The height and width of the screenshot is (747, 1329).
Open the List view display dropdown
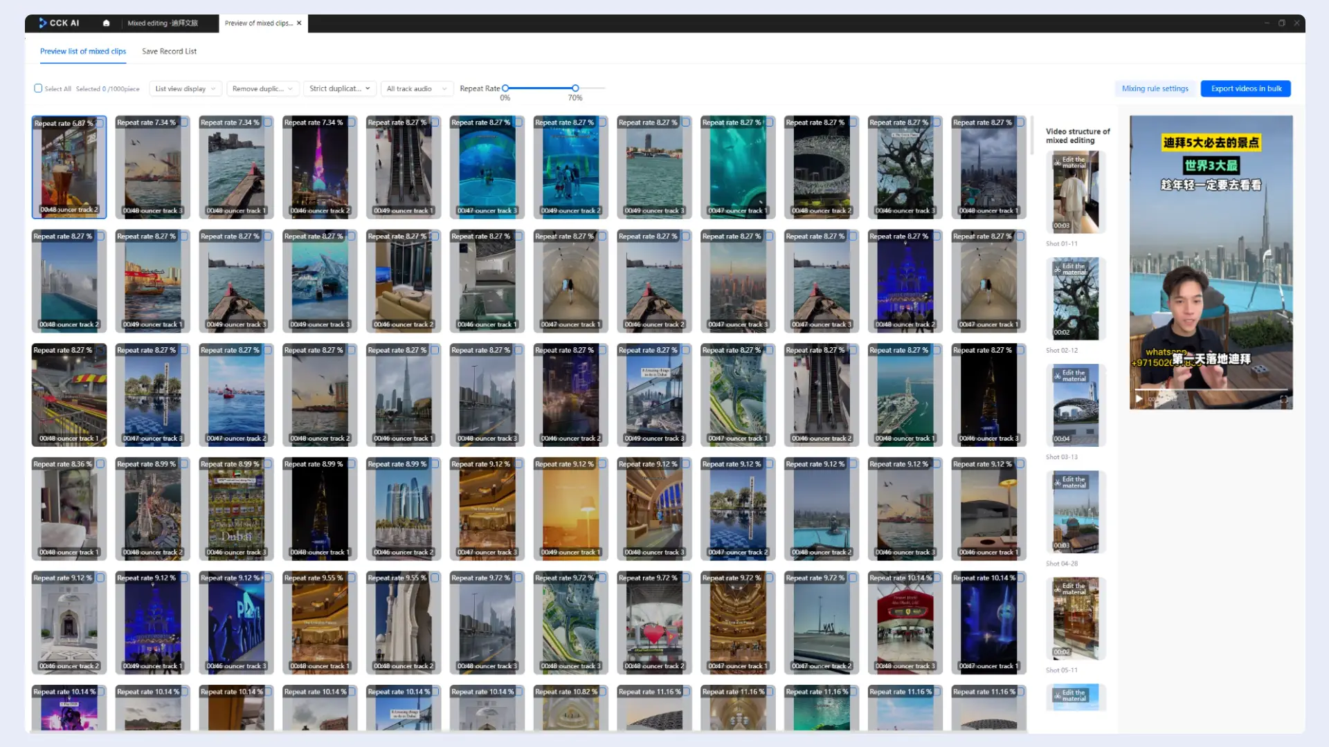pyautogui.click(x=185, y=89)
